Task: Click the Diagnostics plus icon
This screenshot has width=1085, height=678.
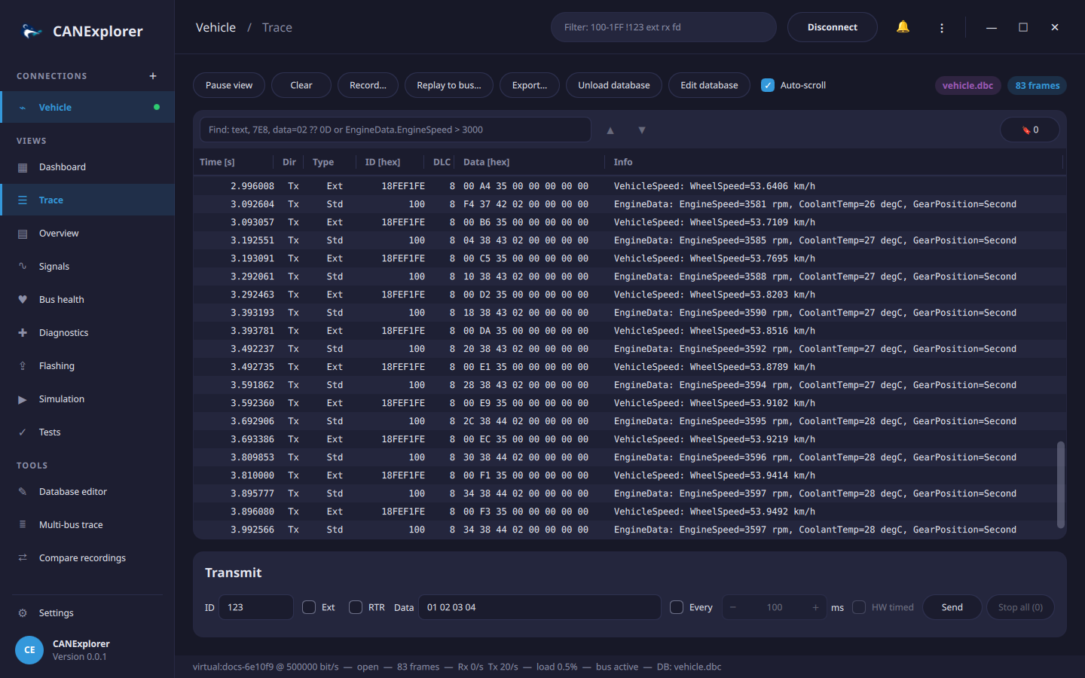Action: [x=23, y=333]
